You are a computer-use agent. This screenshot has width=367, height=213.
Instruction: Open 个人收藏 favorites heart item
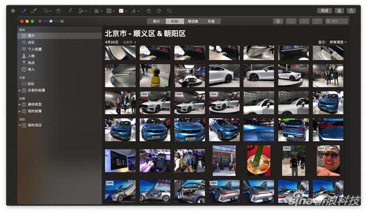59,49
